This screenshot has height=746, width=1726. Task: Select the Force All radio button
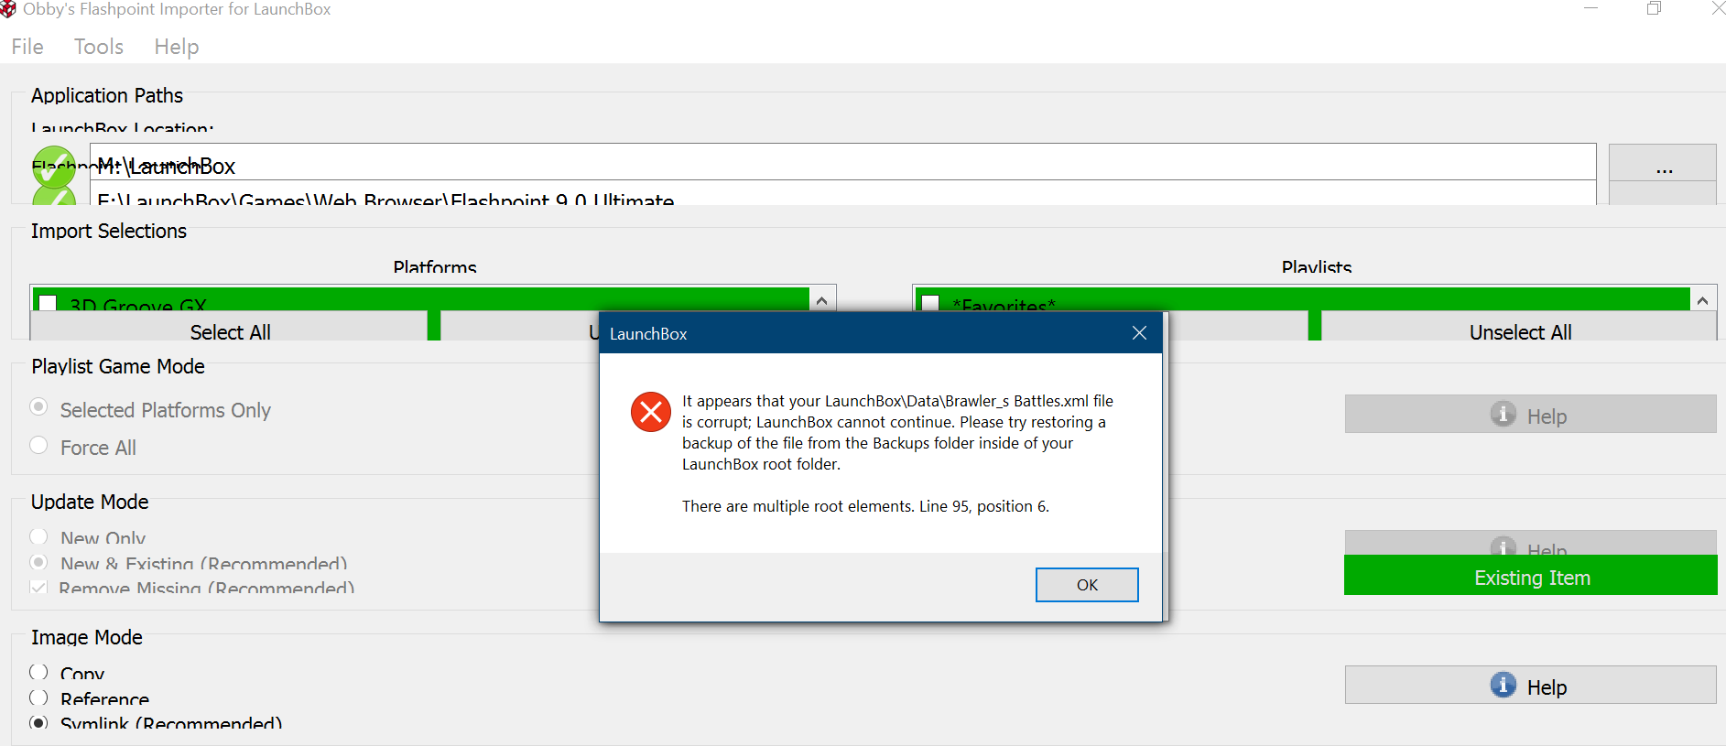(38, 445)
